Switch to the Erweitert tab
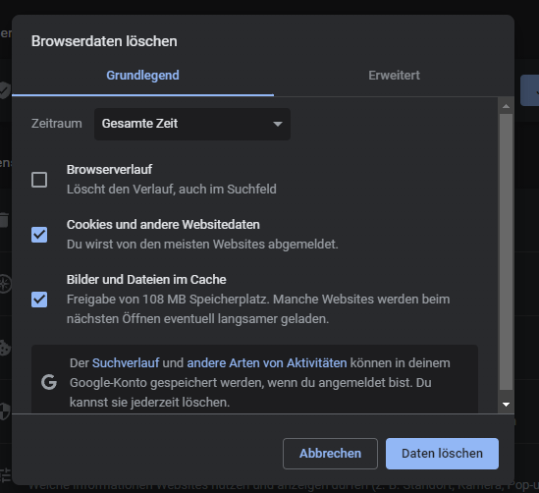Image resolution: width=539 pixels, height=493 pixels. [x=394, y=76]
